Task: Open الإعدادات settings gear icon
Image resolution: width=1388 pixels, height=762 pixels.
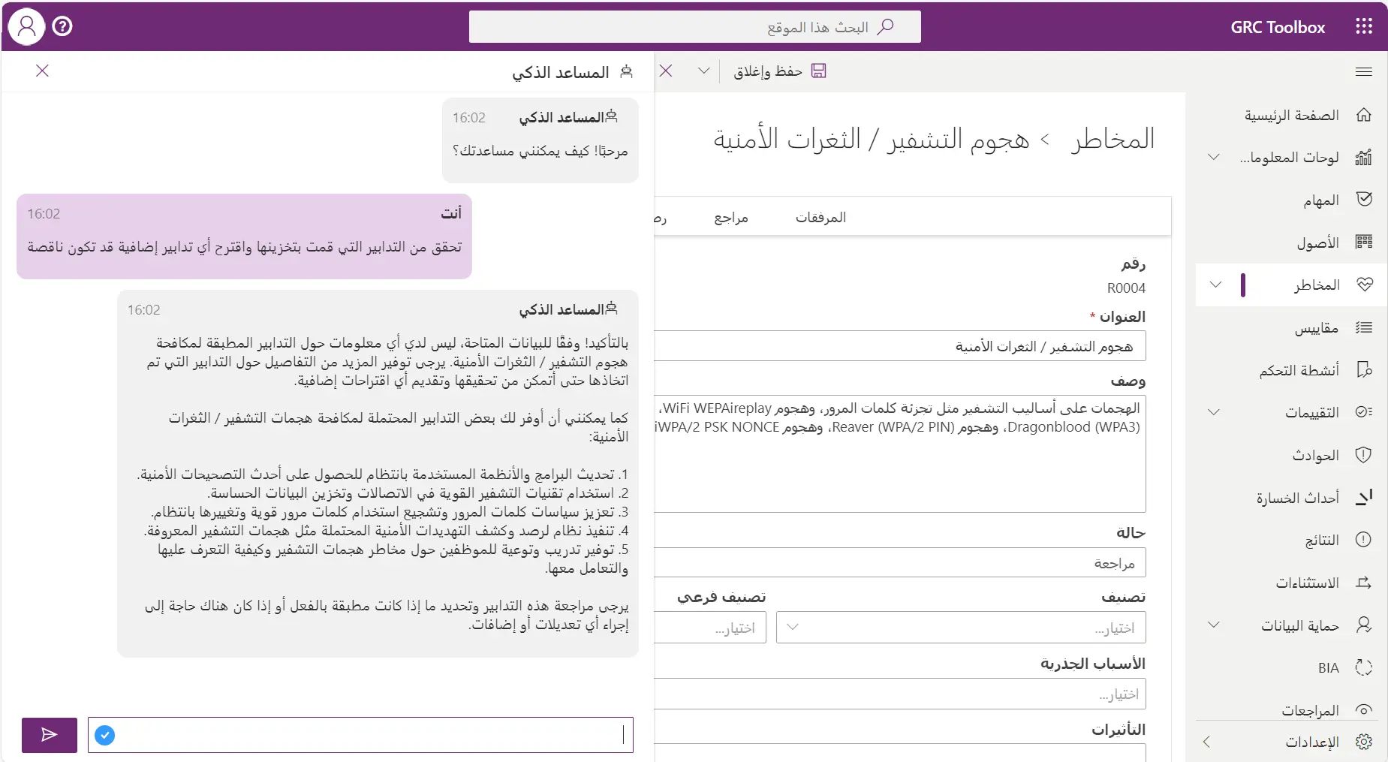Action: click(1364, 742)
